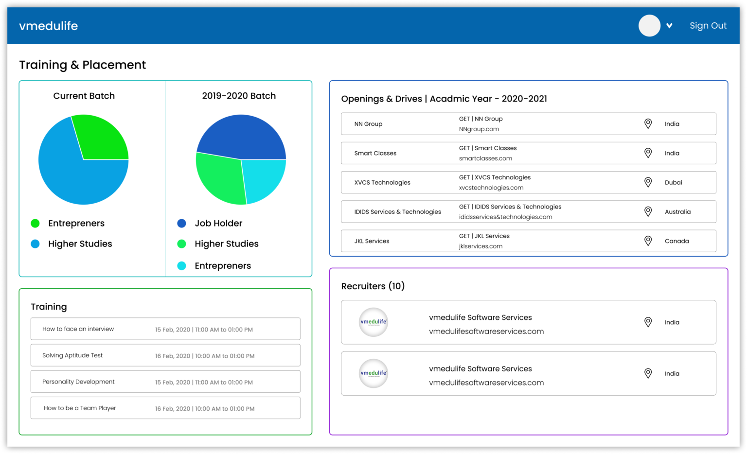Switch to the Current Batch chart panel

coord(84,96)
